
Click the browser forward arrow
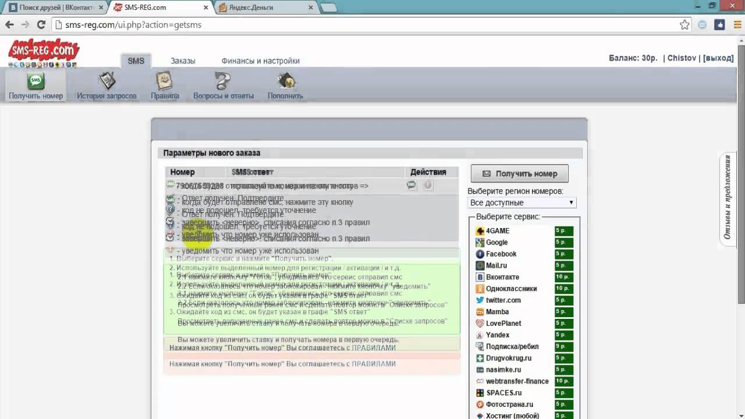point(25,25)
